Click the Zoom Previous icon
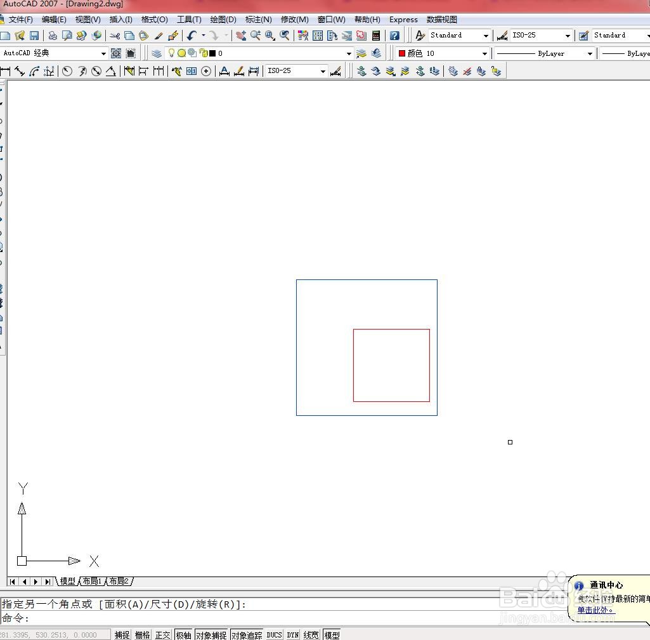 point(284,36)
